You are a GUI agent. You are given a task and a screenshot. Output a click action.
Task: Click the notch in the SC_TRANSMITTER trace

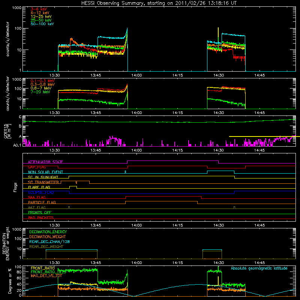pos(76,182)
